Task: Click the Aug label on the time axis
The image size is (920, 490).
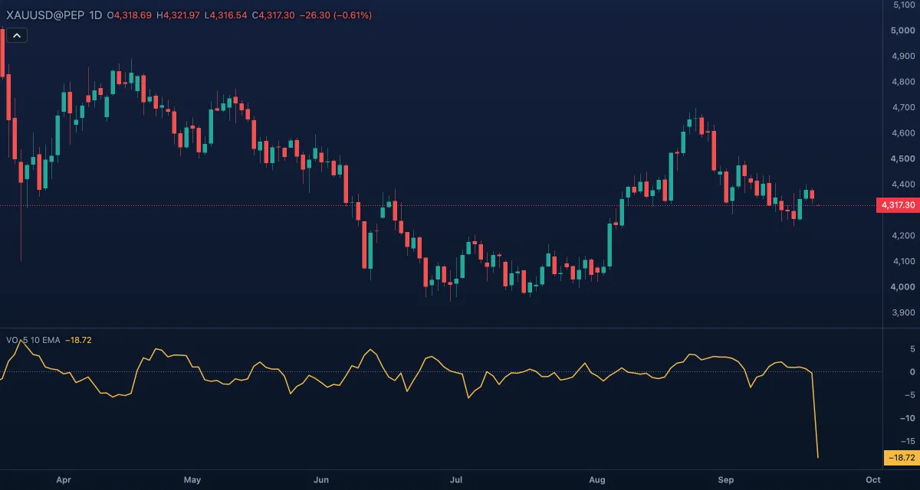Action: (x=597, y=480)
